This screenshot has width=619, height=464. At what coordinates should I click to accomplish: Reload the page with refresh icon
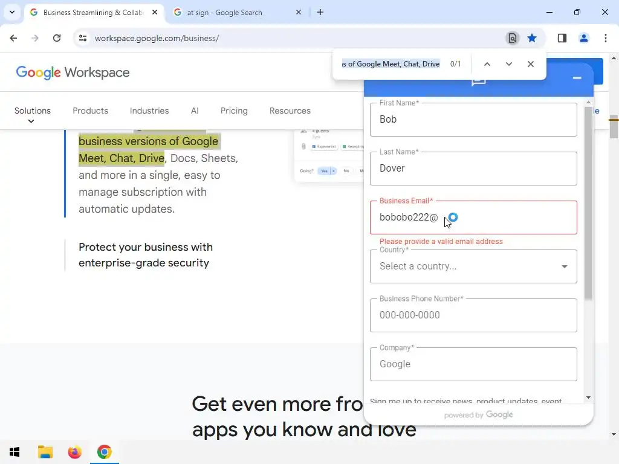(x=57, y=38)
